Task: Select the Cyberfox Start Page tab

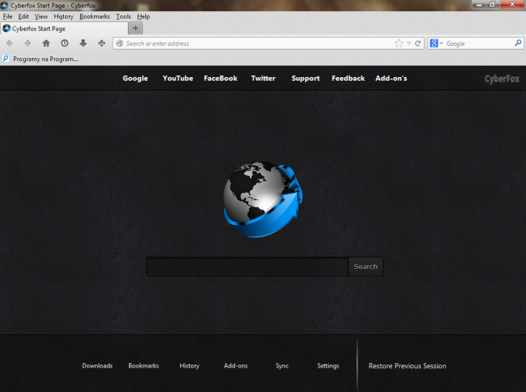Action: click(x=64, y=28)
